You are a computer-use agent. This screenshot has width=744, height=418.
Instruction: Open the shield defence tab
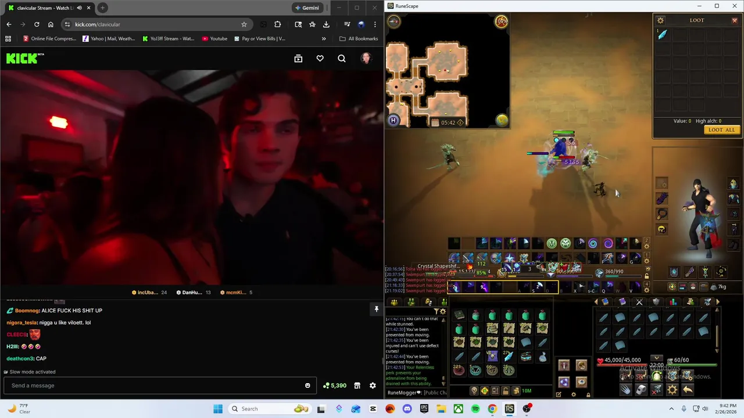[656, 302]
